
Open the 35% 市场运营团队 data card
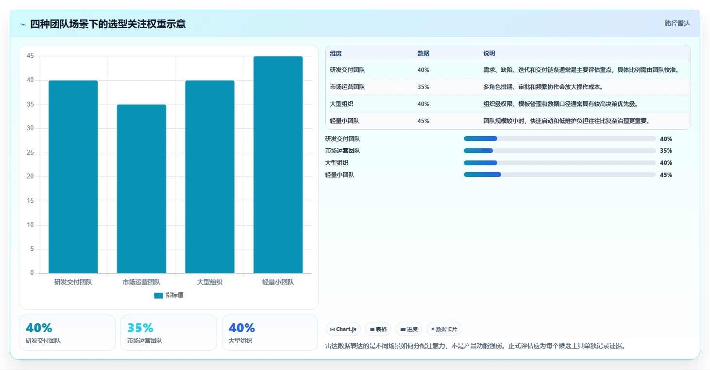pos(169,333)
